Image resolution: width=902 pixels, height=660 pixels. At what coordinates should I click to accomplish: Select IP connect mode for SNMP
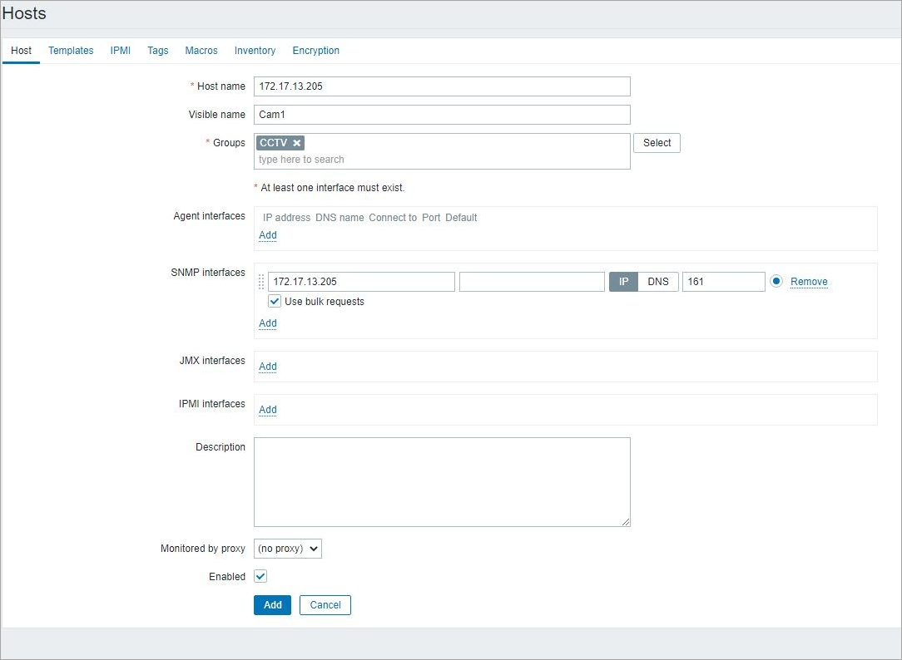click(623, 282)
